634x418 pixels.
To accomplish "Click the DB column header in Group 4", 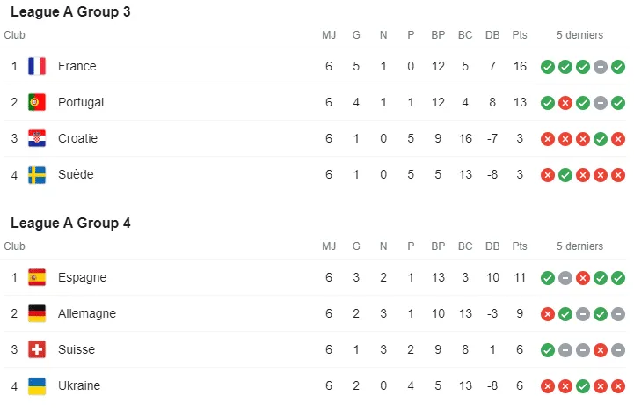I will (x=492, y=246).
